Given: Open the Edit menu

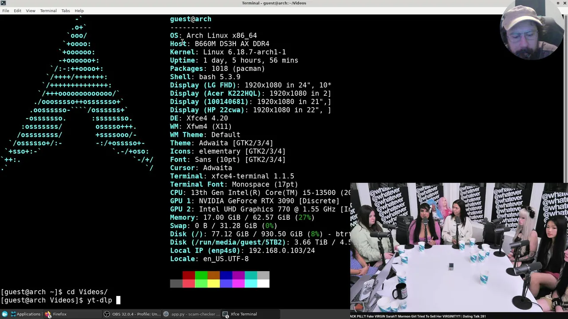Looking at the screenshot, I should pyautogui.click(x=17, y=11).
